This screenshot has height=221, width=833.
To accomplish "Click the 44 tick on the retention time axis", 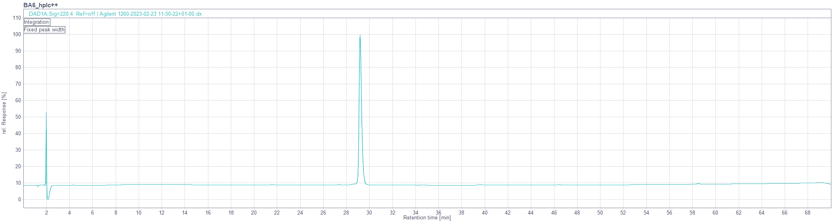I will [531, 213].
